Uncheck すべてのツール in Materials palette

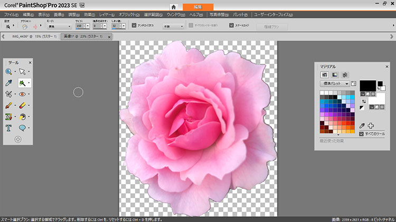tap(361, 134)
